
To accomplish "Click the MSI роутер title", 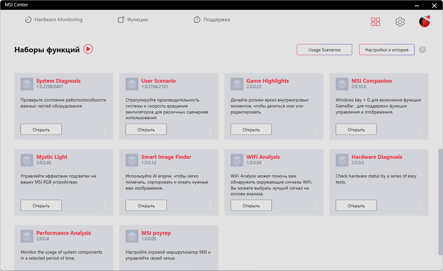I will tap(156, 233).
